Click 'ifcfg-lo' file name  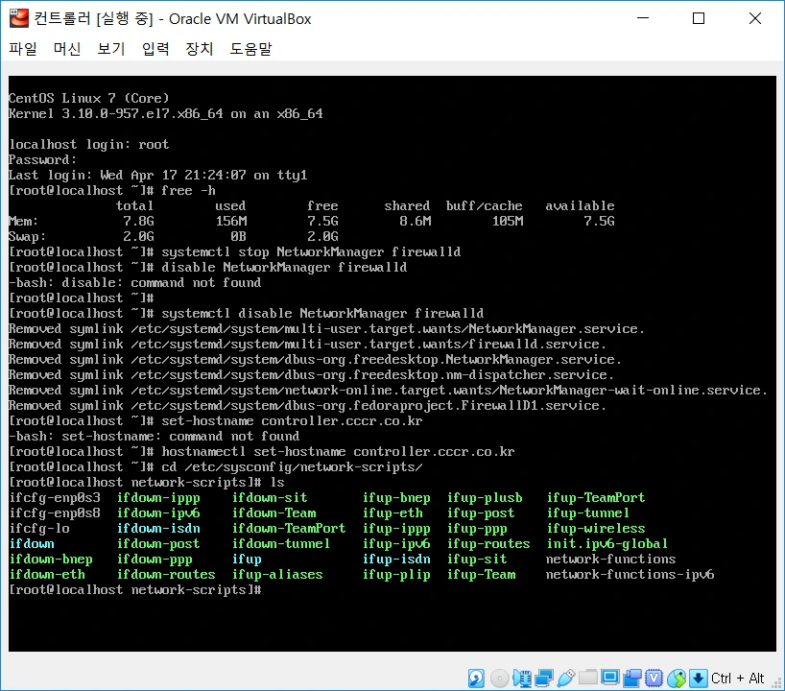pos(39,528)
